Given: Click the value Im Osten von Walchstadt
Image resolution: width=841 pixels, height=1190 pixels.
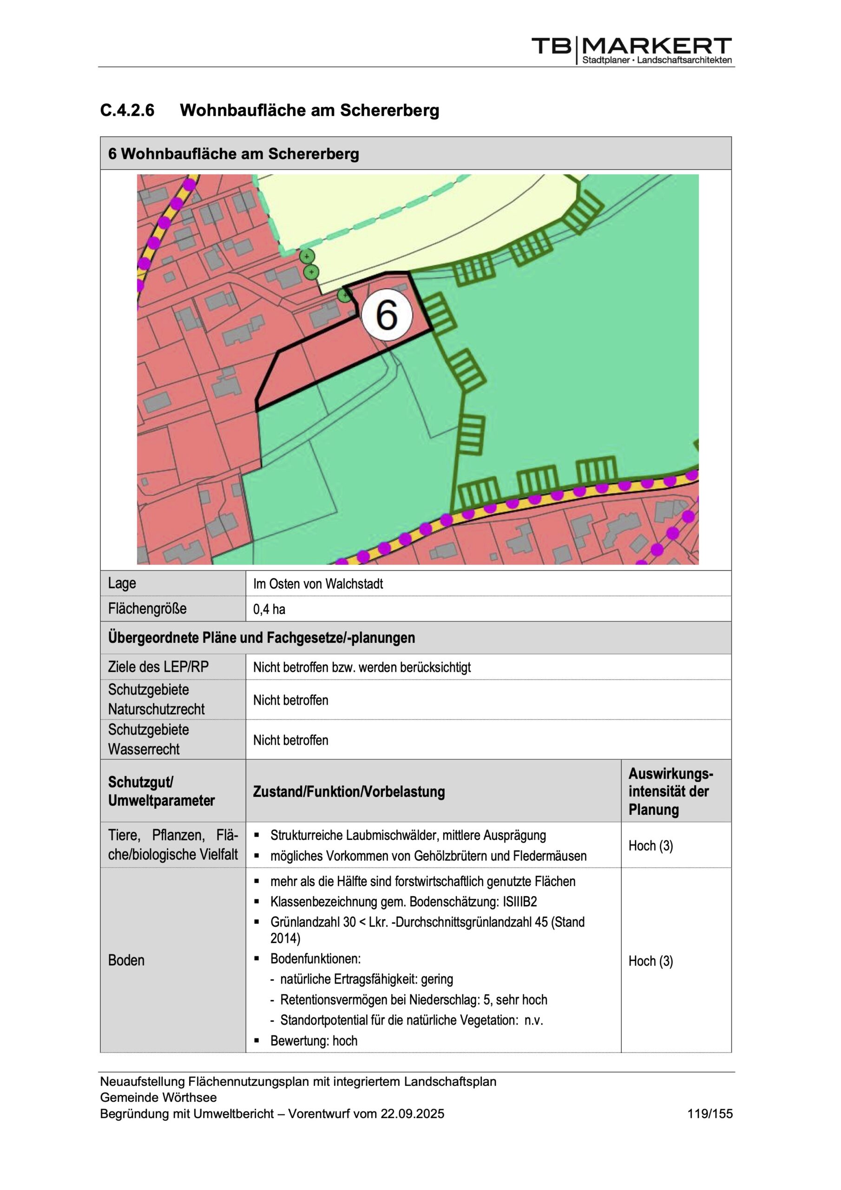Looking at the screenshot, I should click(x=318, y=583).
